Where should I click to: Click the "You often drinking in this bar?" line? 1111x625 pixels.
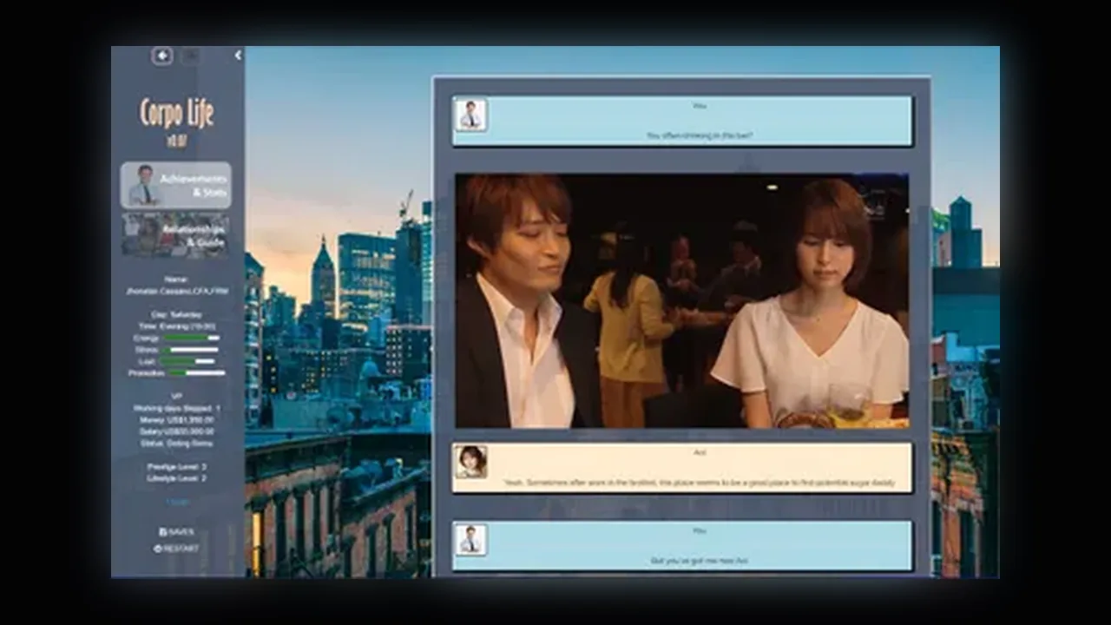click(x=700, y=135)
